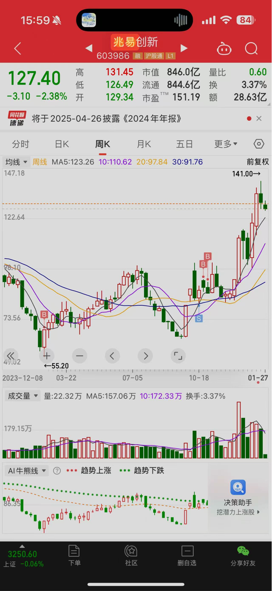Shift chart left with left chevron
The width and height of the screenshot is (272, 591).
(x=112, y=356)
